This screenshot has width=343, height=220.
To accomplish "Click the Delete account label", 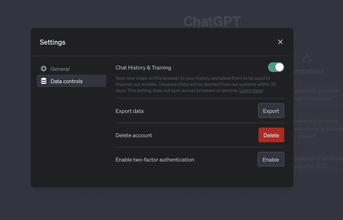I will pos(133,135).
